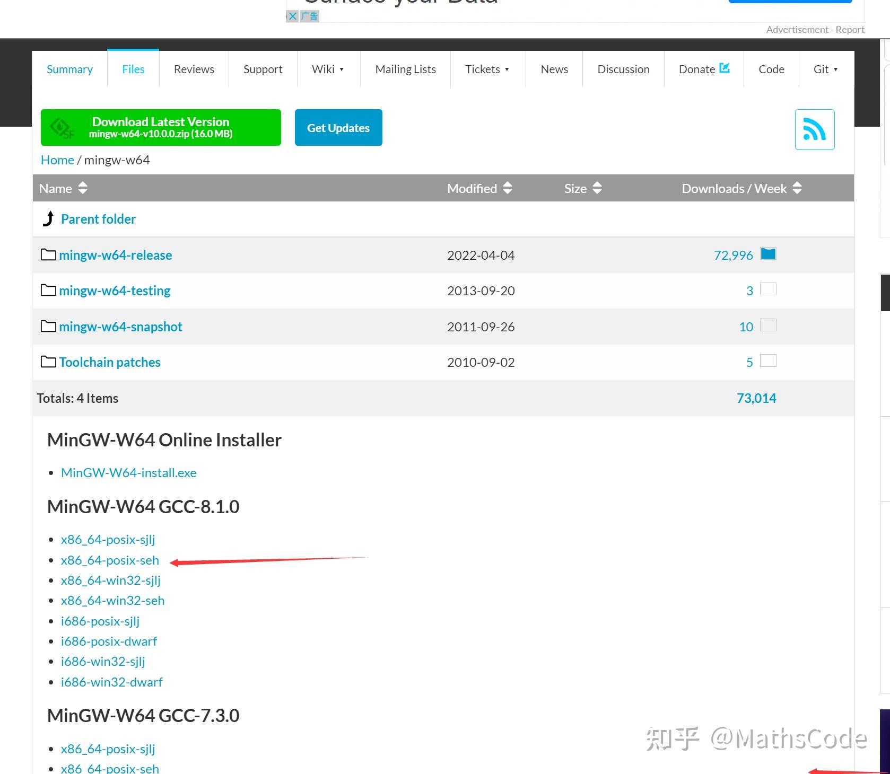This screenshot has height=774, width=890.
Task: Click the 3 downloads count for mingw-w64-testing
Action: coord(749,291)
